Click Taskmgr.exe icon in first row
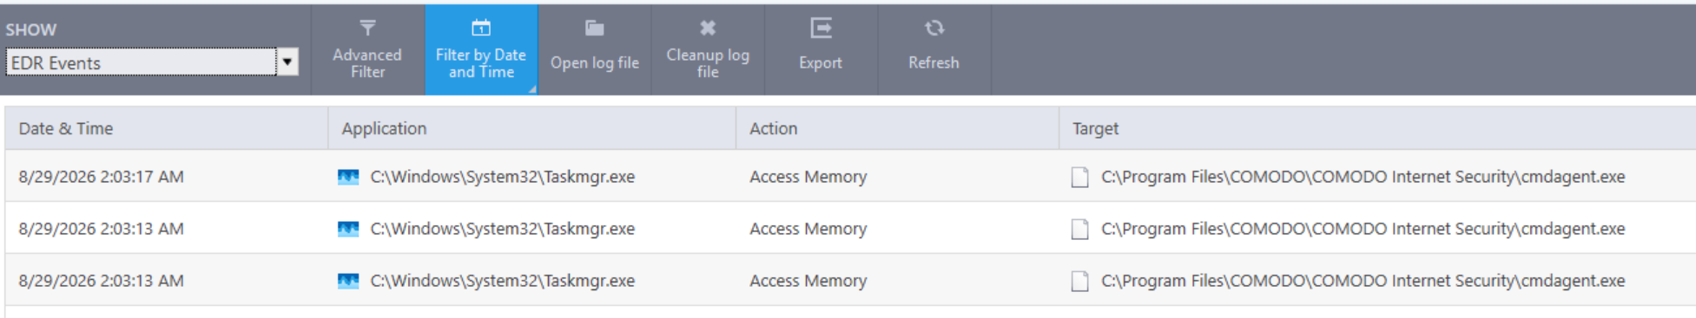Viewport: 1696px width, 318px height. (x=348, y=177)
